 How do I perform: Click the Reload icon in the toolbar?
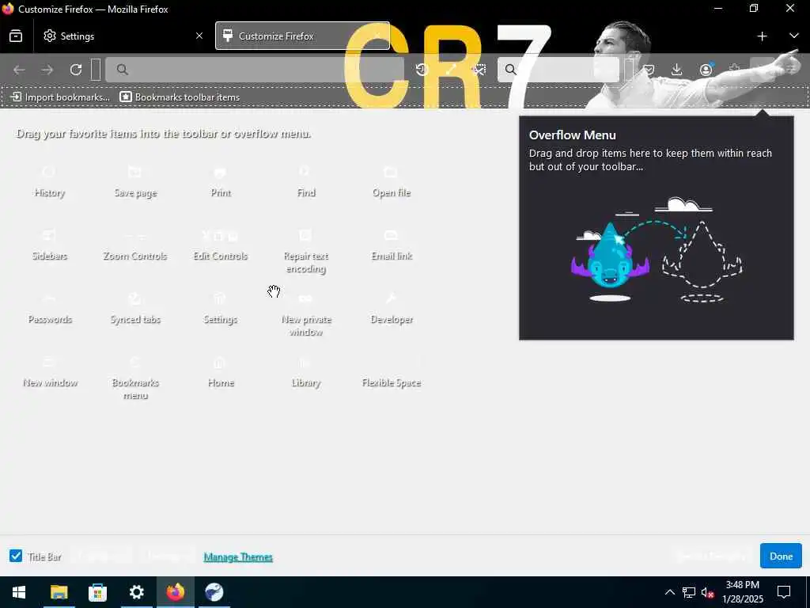point(76,70)
